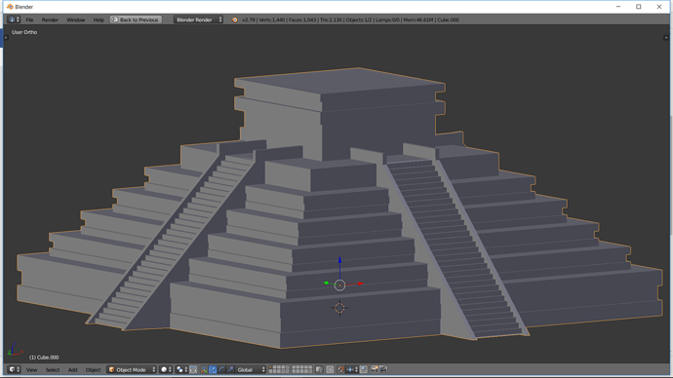Open the Object Mode dropdown
Screen dimensions: 673x378
coord(132,369)
